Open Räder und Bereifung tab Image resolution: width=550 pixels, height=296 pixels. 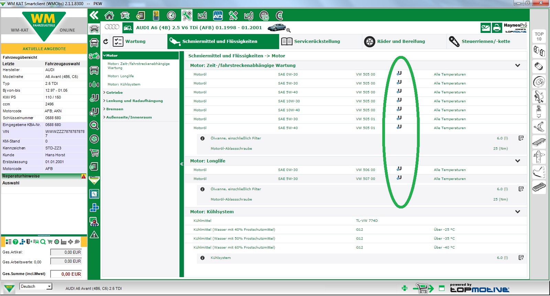(x=404, y=42)
